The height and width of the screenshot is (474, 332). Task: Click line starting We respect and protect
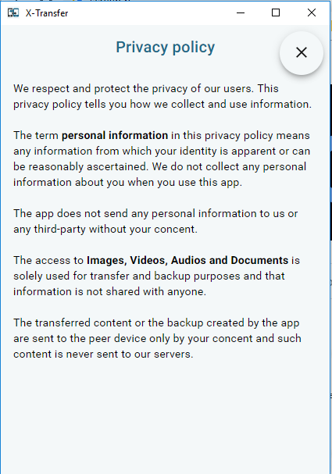point(146,88)
